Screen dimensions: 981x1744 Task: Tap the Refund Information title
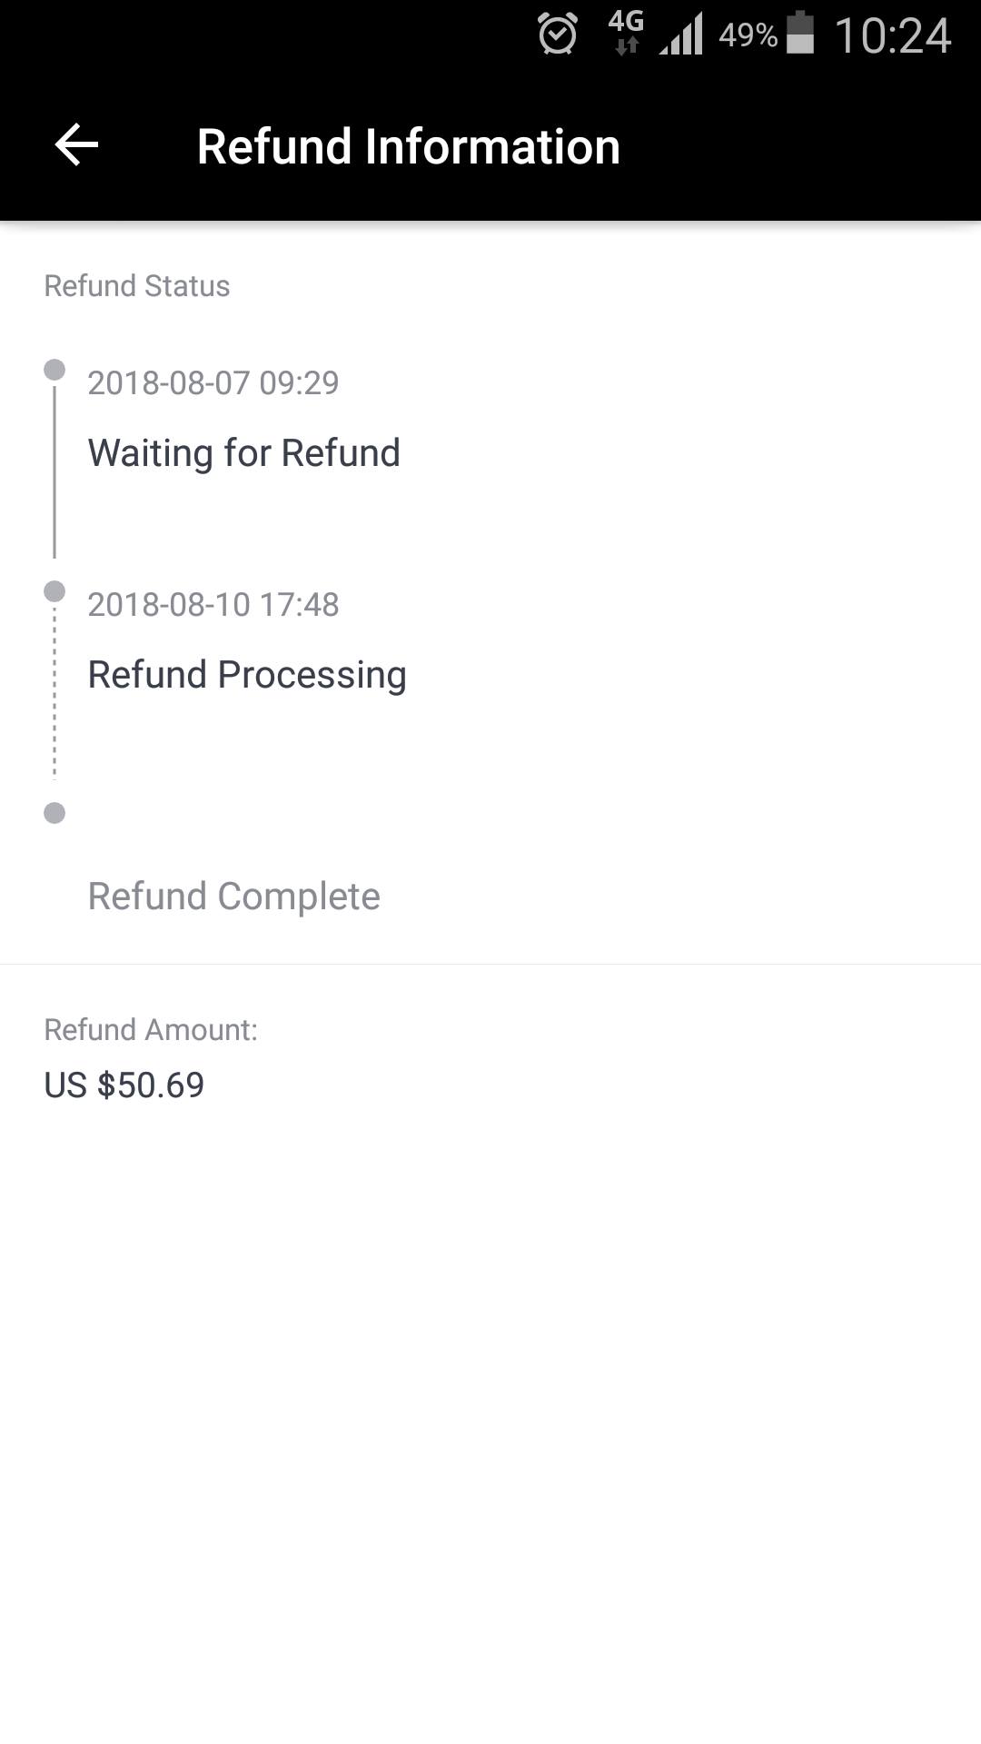[x=408, y=146]
